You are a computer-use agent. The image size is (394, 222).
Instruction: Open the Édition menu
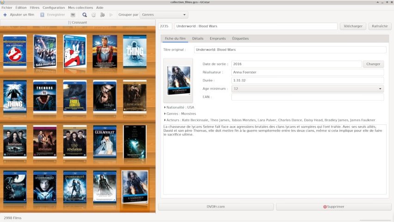21,7
